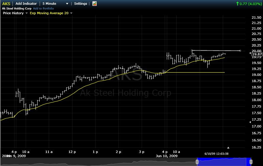Click the right handle of the range slider
Screen dimensions: 263x166
tap(251, 162)
